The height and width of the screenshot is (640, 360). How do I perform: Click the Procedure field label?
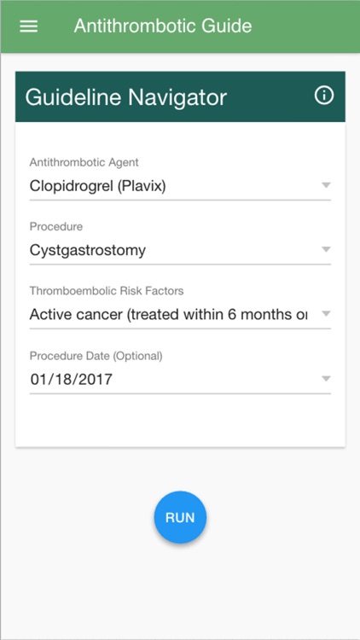click(x=56, y=226)
